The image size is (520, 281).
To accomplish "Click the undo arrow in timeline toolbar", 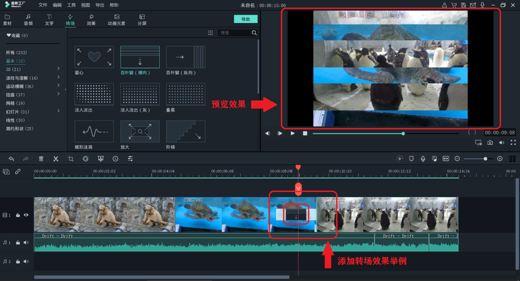I will coord(11,159).
